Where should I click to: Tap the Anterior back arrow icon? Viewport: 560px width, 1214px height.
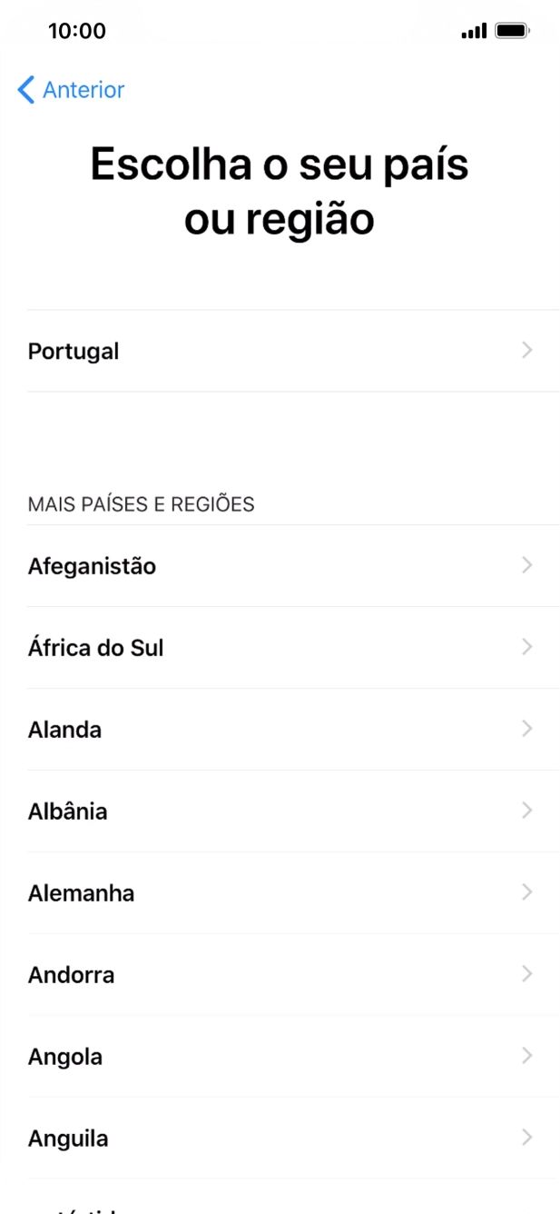point(26,89)
